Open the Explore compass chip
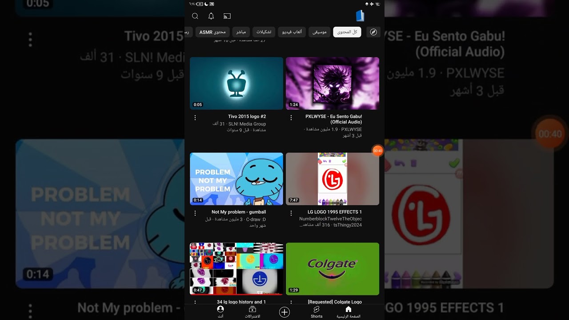The width and height of the screenshot is (569, 320). 373,32
